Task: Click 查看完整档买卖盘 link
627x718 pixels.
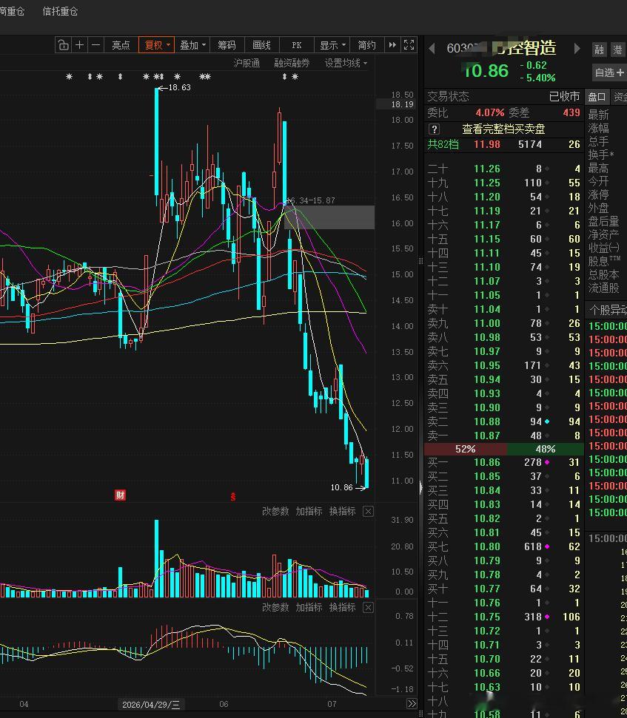Action: tap(503, 129)
